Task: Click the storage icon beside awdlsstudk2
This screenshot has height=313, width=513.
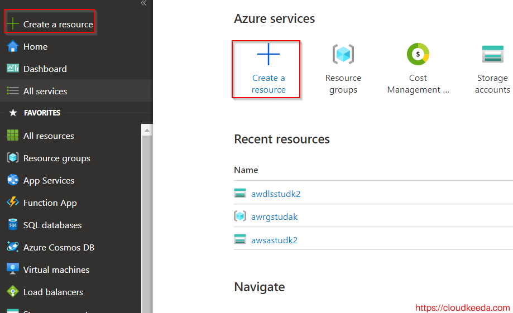Action: click(x=240, y=193)
